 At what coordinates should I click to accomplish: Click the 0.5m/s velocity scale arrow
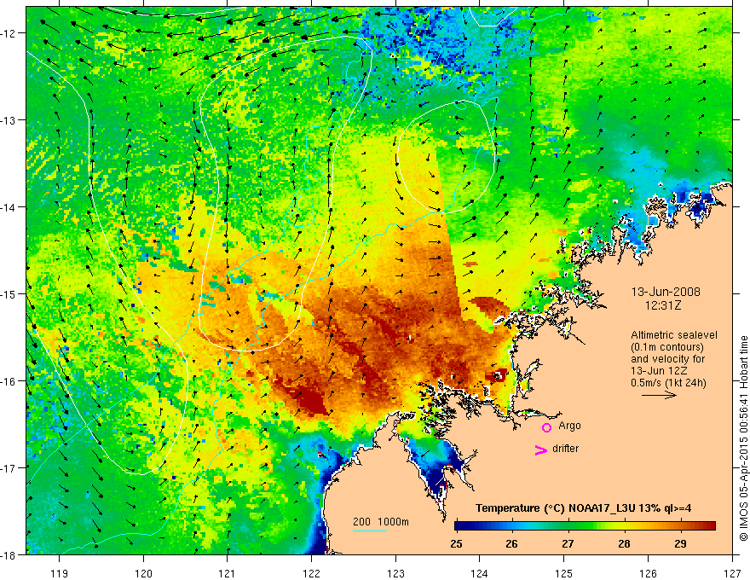pyautogui.click(x=659, y=395)
